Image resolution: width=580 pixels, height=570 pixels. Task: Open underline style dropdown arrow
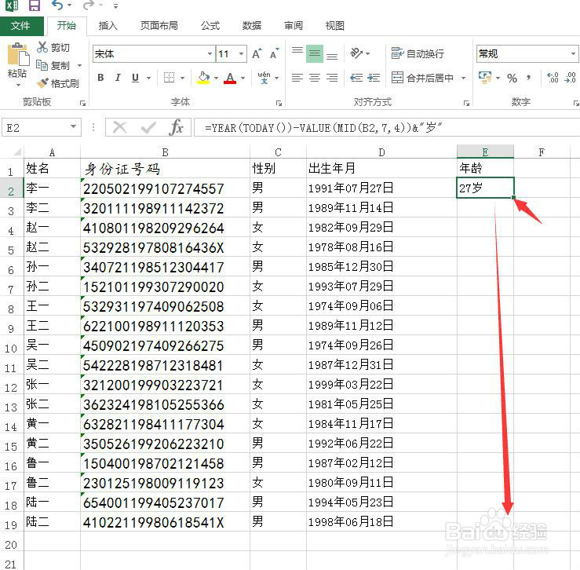coord(148,78)
